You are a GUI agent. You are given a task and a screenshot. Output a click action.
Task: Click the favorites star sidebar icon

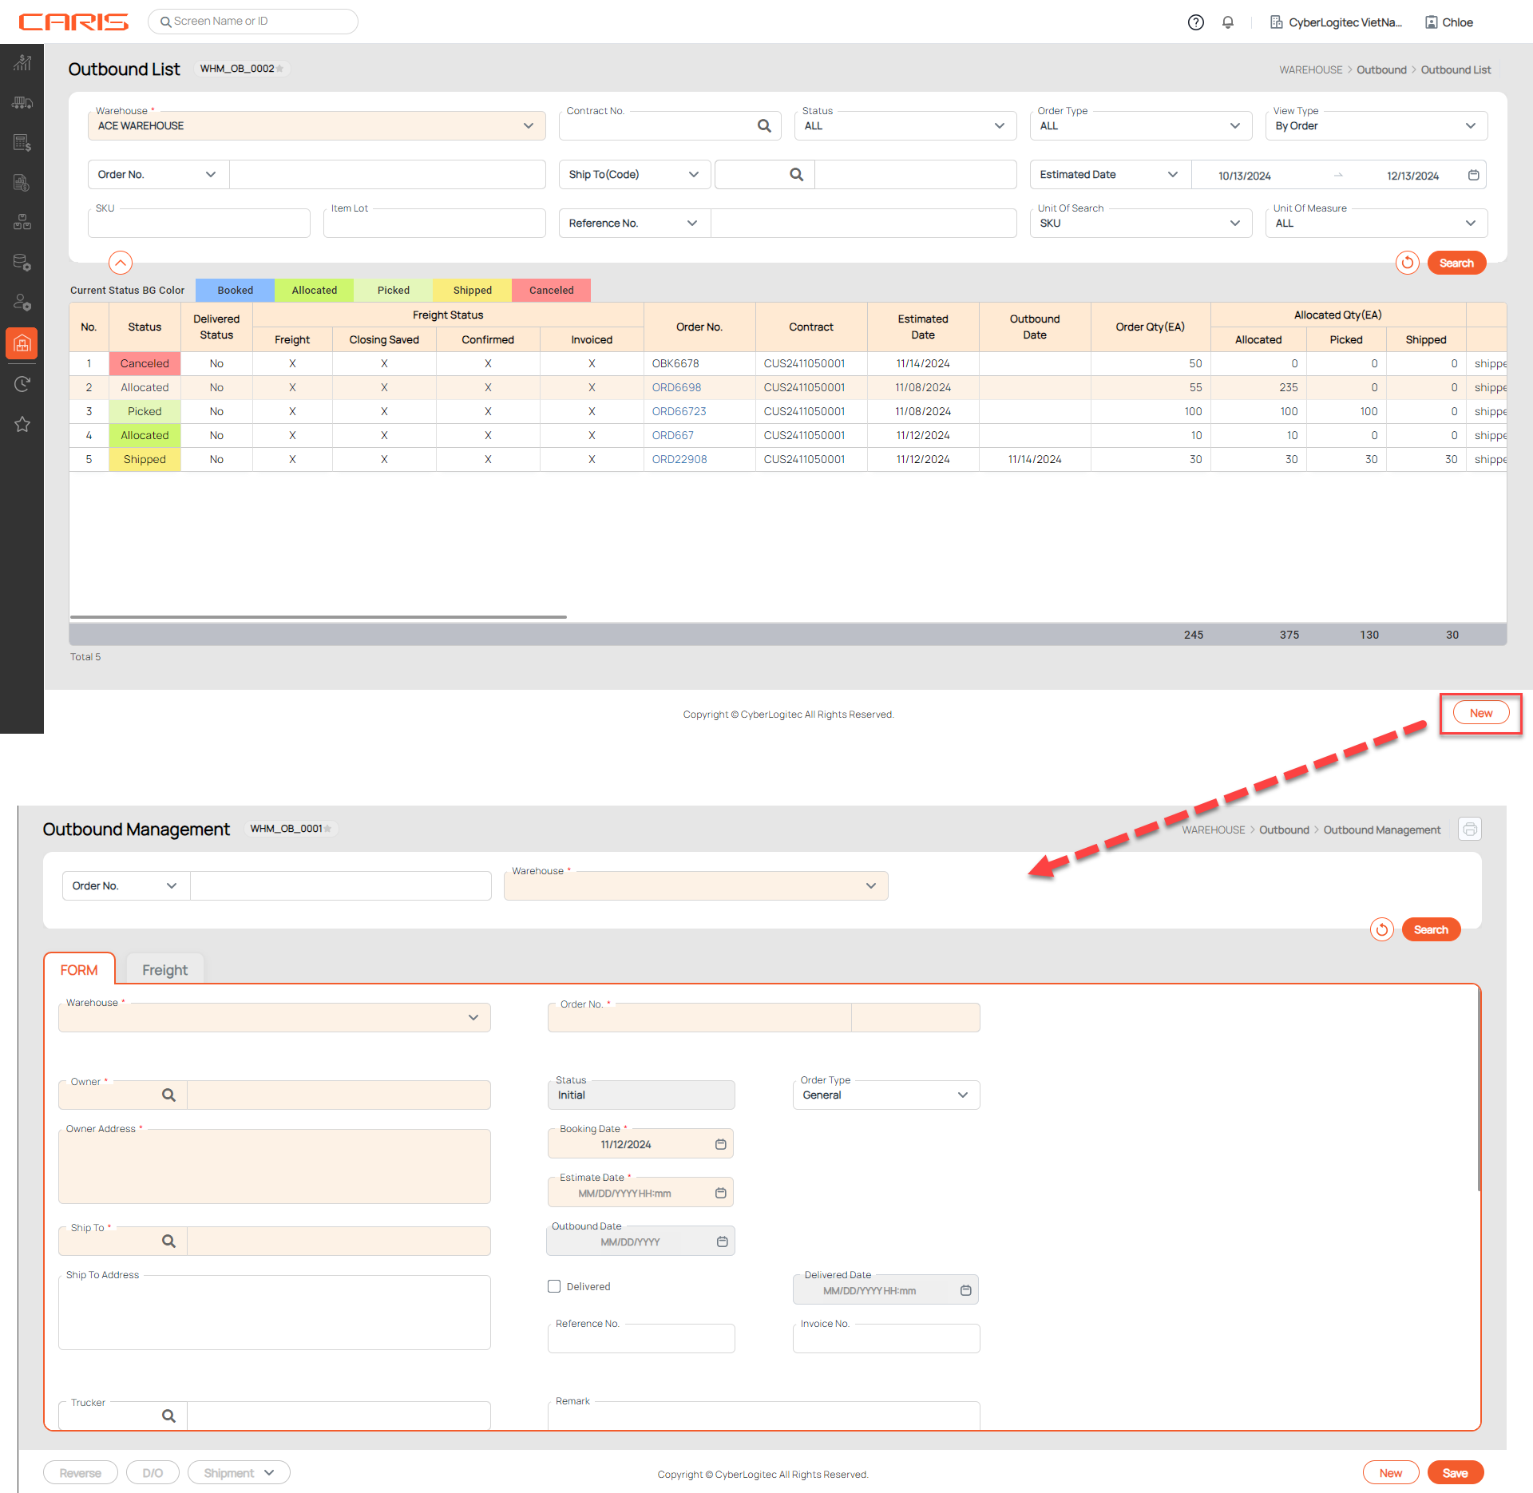pyautogui.click(x=22, y=424)
